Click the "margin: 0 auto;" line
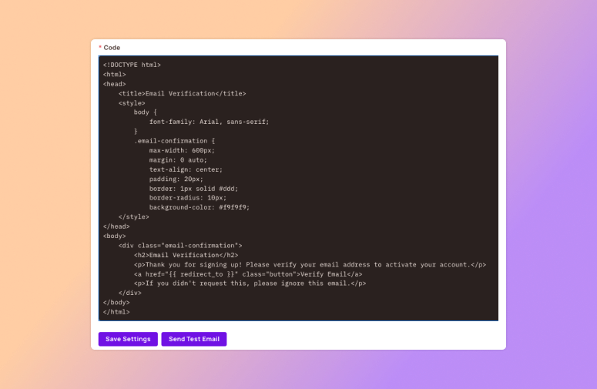The height and width of the screenshot is (389, 597). pyautogui.click(x=178, y=160)
